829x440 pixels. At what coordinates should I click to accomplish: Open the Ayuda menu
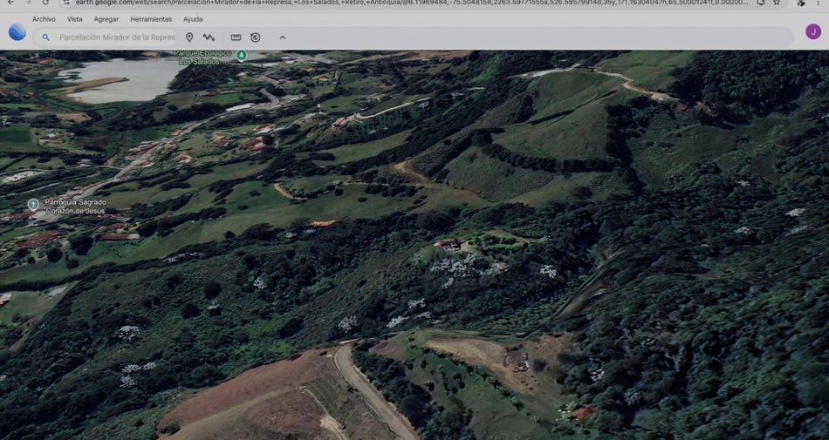tap(193, 19)
